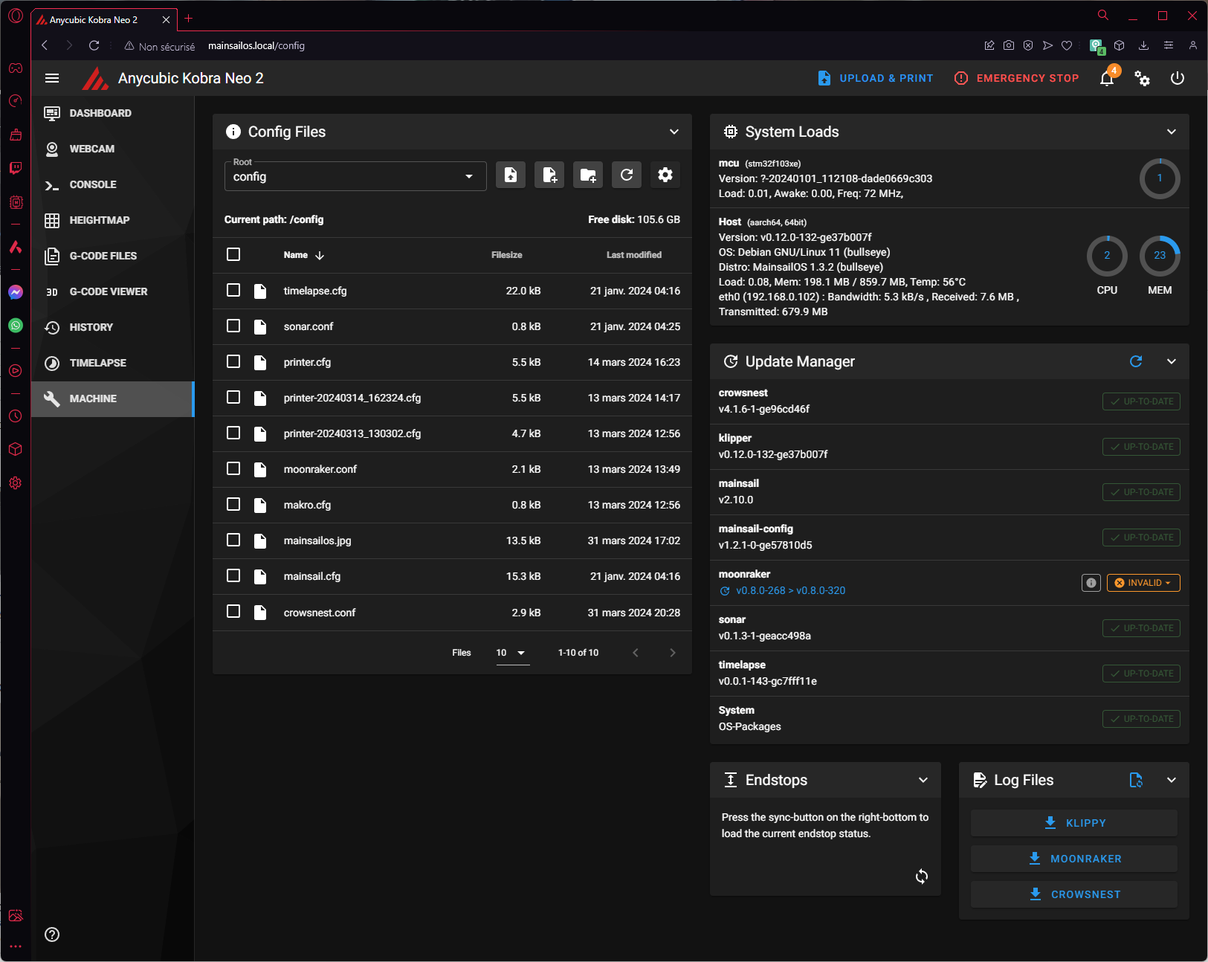
Task: Refresh the Update Manager
Action: pos(1136,361)
